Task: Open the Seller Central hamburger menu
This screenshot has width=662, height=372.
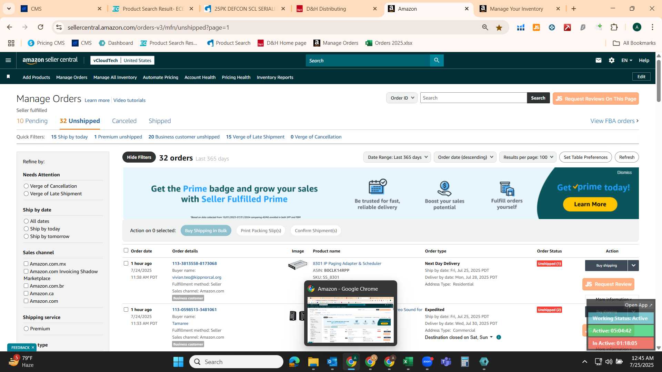Action: (x=8, y=60)
